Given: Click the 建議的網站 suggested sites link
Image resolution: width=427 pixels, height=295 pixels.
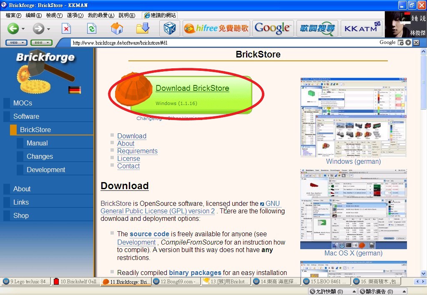Looking at the screenshot, I should pos(160,15).
